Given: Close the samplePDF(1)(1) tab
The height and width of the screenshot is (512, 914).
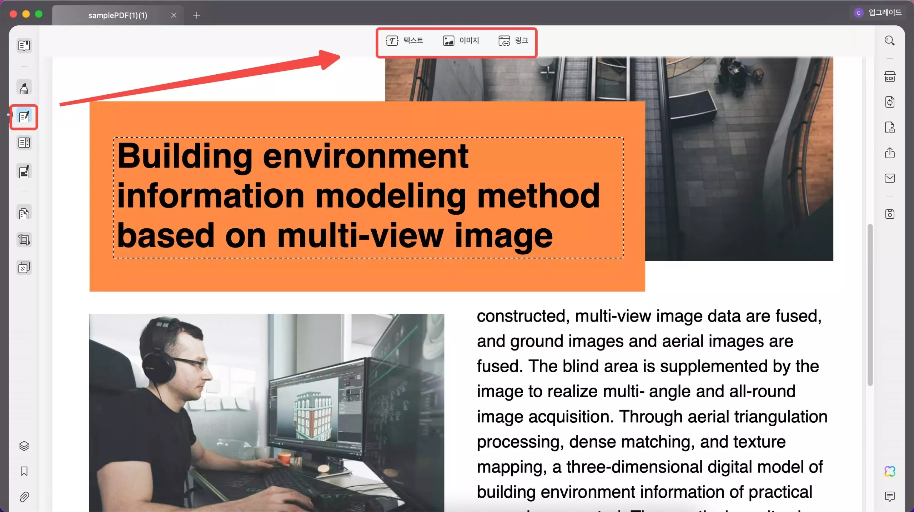Looking at the screenshot, I should 174,15.
